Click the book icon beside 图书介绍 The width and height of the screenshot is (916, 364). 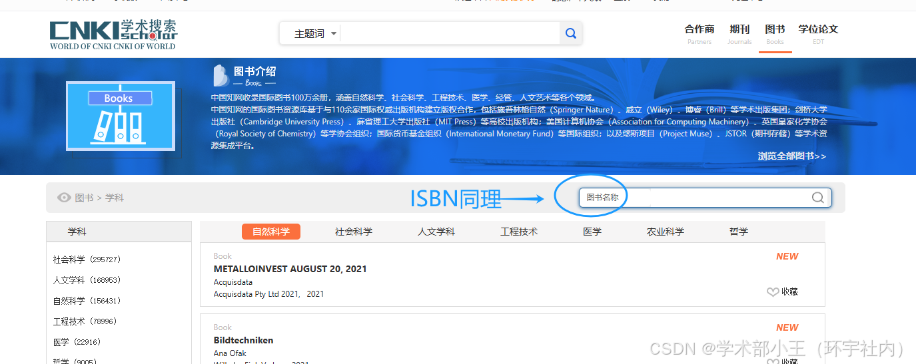[x=221, y=75]
